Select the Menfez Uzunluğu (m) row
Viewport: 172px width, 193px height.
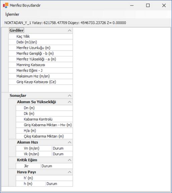[40, 48]
